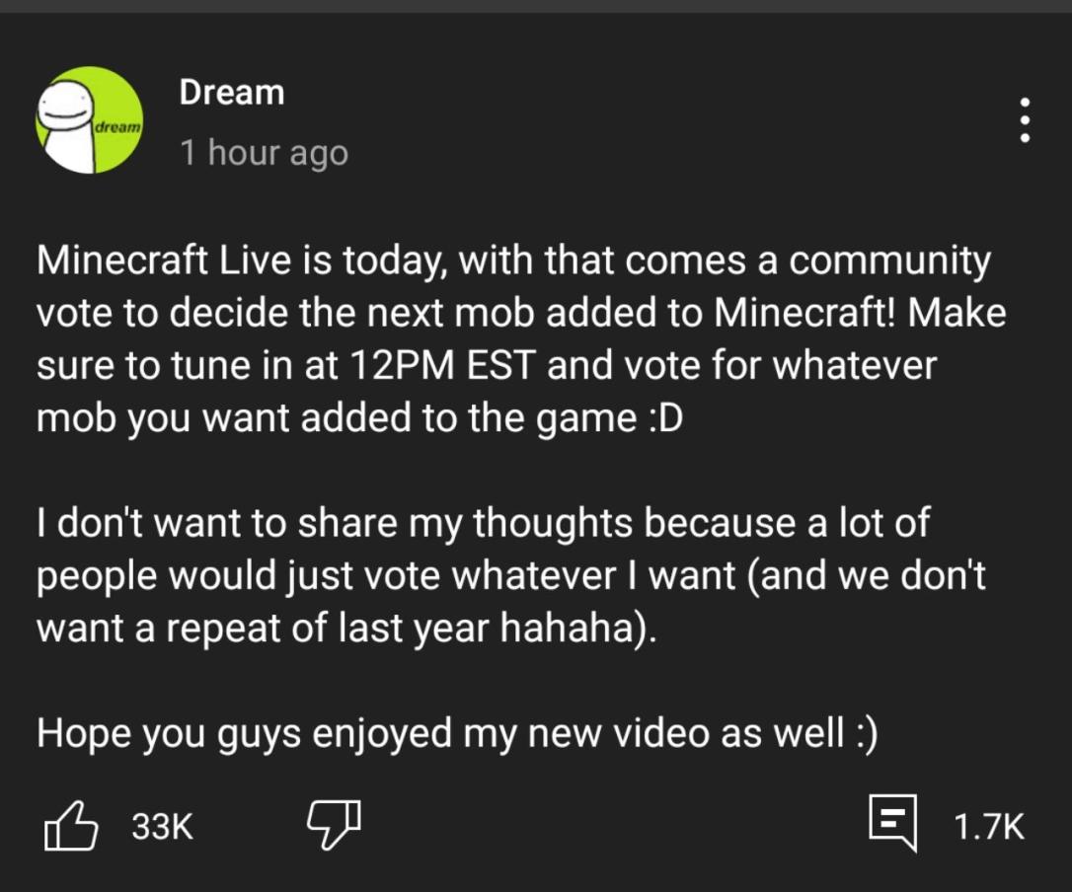The width and height of the screenshot is (1072, 892).
Task: Click the word 'hahaha' in the post
Action: 569,627
